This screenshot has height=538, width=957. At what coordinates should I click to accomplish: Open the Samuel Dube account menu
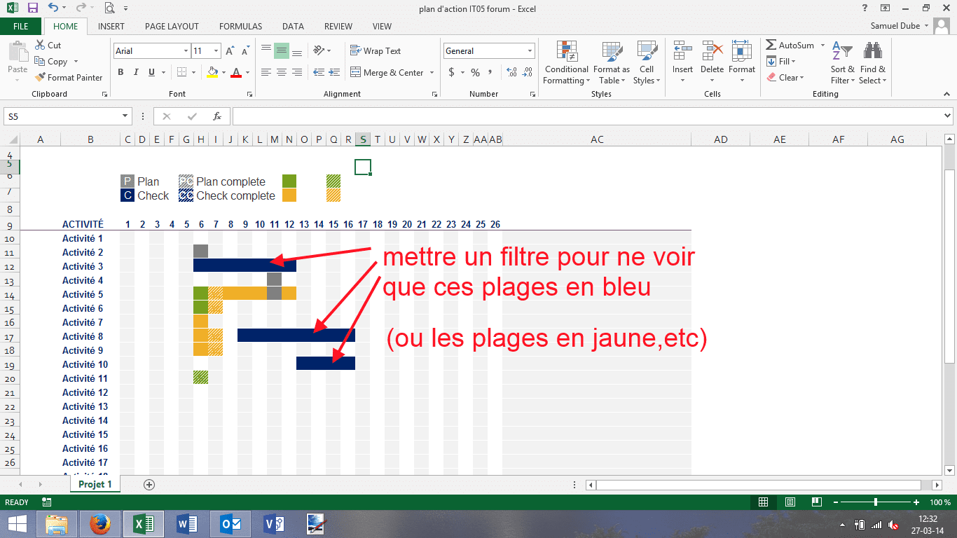click(x=900, y=27)
